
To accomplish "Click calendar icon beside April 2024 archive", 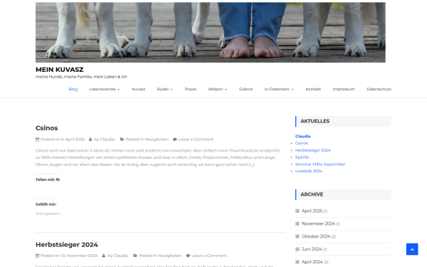I will click(x=297, y=262).
